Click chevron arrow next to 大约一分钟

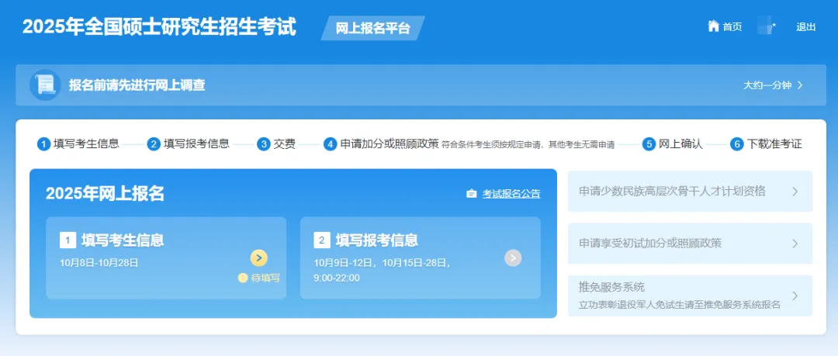[x=800, y=85]
